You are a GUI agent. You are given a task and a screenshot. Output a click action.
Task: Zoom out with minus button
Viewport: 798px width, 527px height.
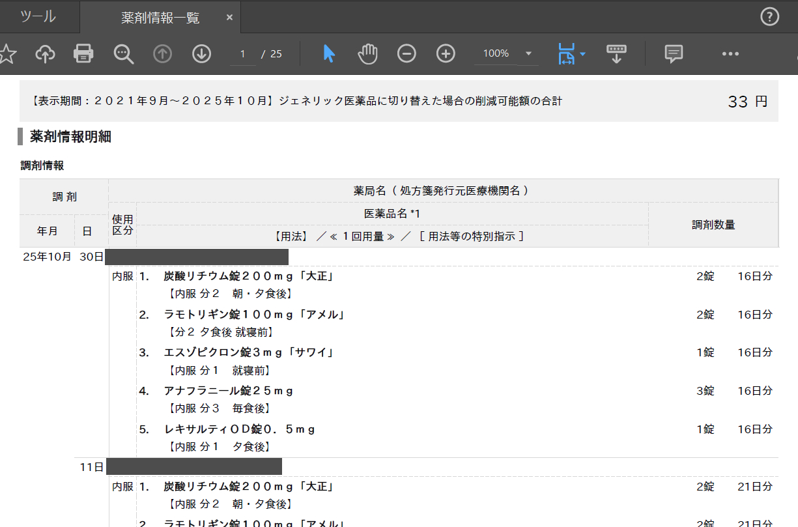click(406, 54)
